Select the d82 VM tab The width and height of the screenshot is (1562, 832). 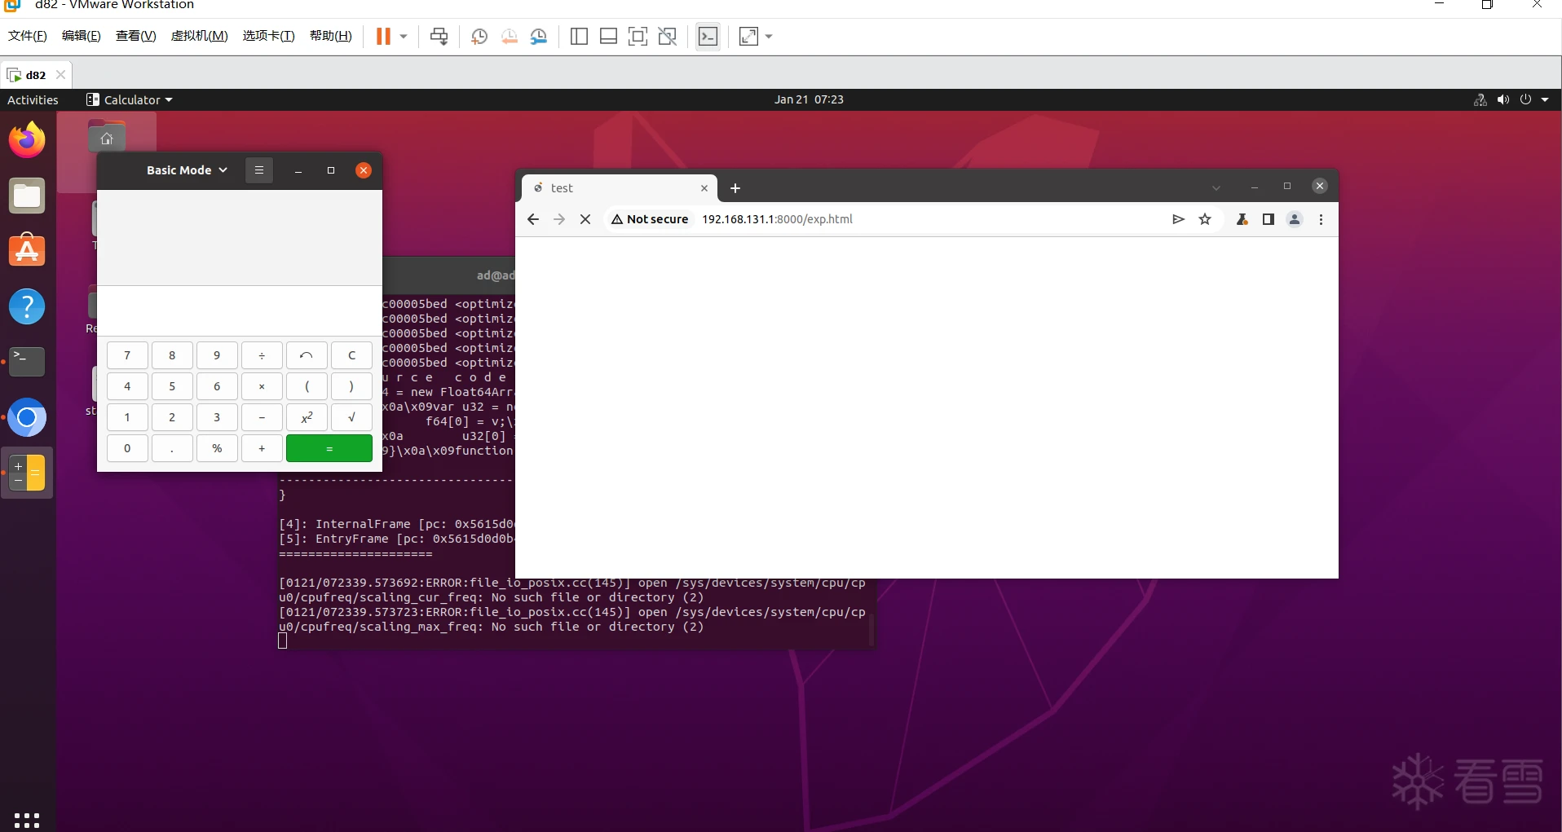[x=37, y=75]
